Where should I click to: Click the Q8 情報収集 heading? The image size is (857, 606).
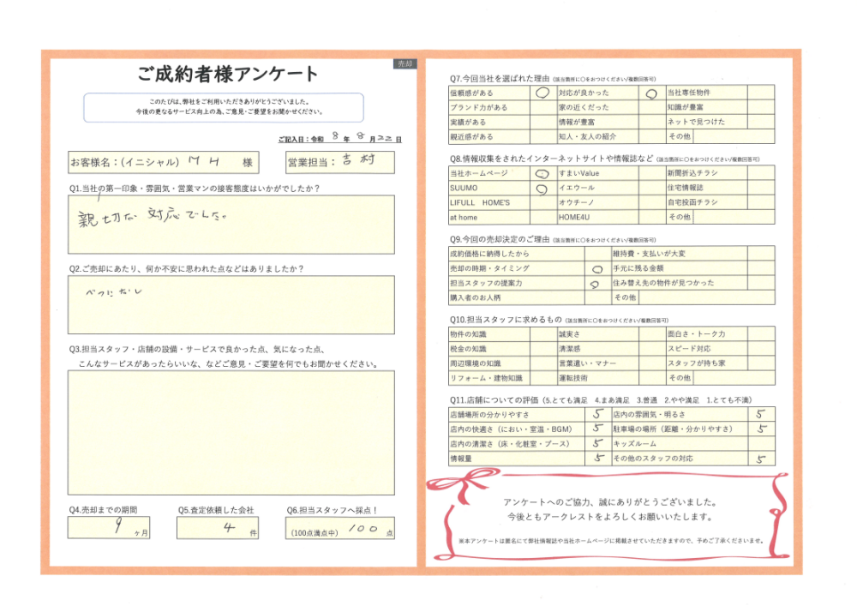(604, 159)
